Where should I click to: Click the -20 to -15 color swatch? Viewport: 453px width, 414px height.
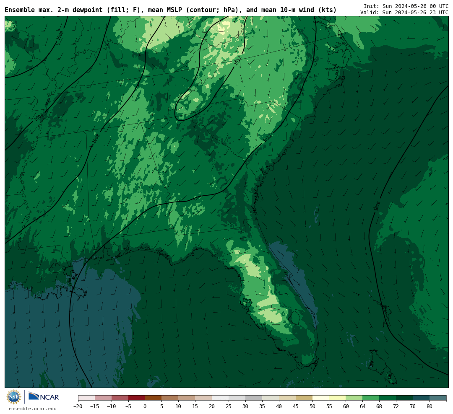pos(86,398)
